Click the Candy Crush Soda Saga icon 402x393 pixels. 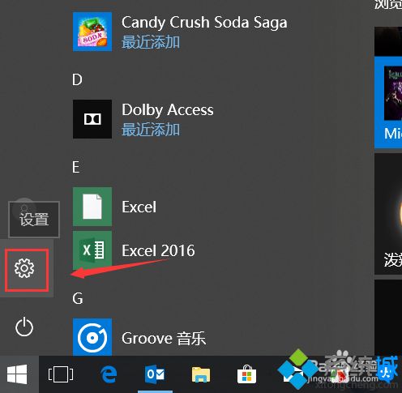click(92, 32)
